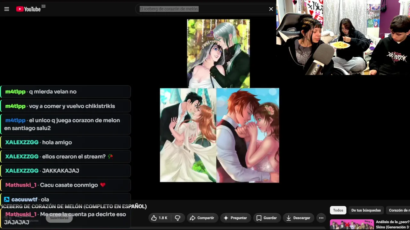This screenshot has height=230, width=410.
Task: Click the search field text
Action: 169,9
